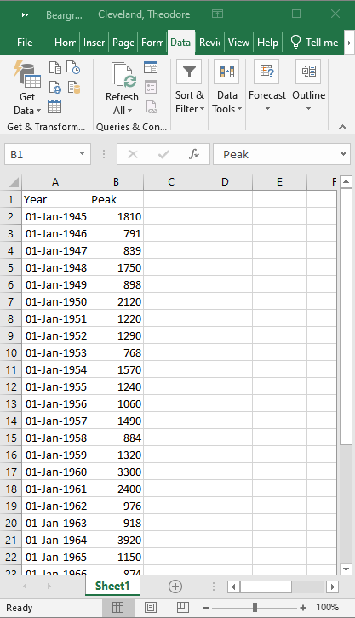The width and height of the screenshot is (355, 618).
Task: Click the Refresh All icon
Action: pyautogui.click(x=122, y=88)
